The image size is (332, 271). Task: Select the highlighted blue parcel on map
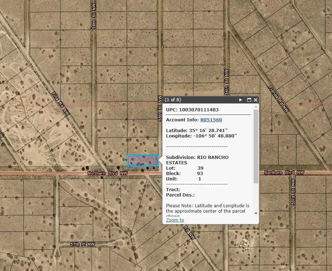143,161
